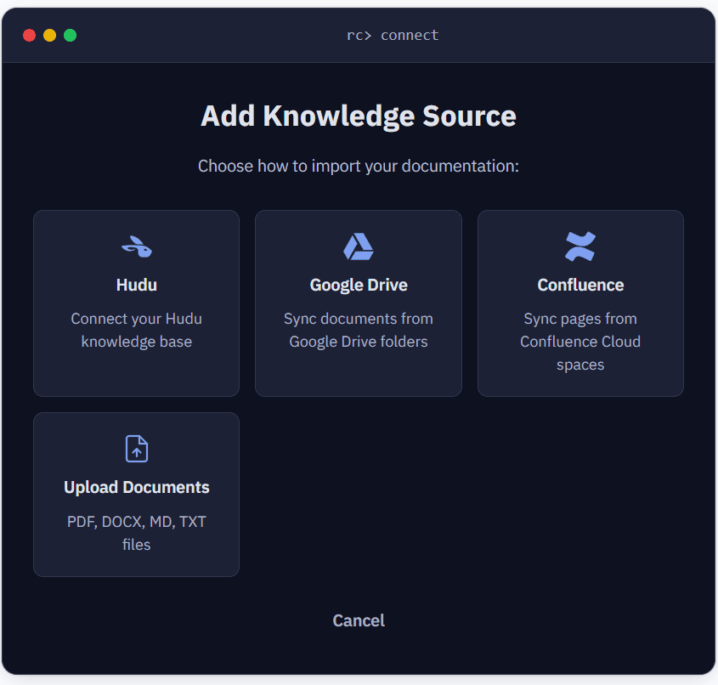Click the Hudu rabbit logo icon

pos(137,246)
